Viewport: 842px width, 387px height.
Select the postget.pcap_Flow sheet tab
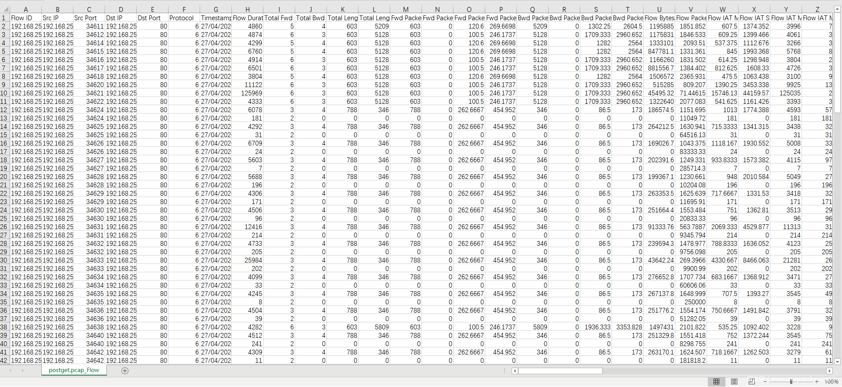74,370
